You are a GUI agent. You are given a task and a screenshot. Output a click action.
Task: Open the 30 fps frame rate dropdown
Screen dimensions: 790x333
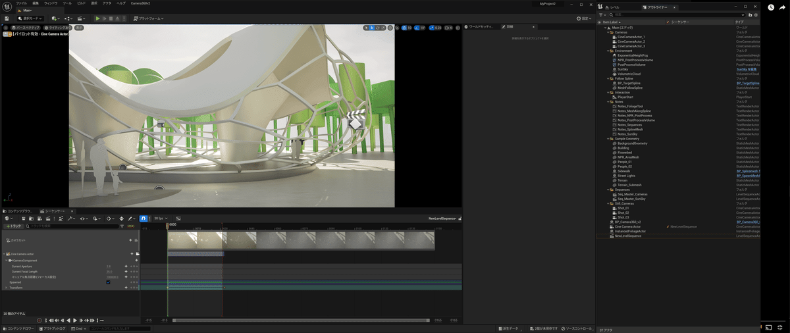(161, 218)
